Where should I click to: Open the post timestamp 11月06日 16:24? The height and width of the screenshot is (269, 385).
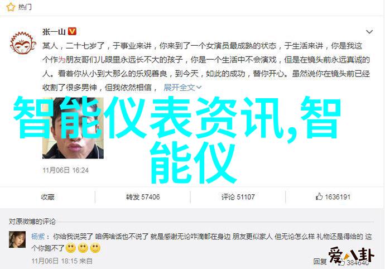pyautogui.click(x=65, y=170)
